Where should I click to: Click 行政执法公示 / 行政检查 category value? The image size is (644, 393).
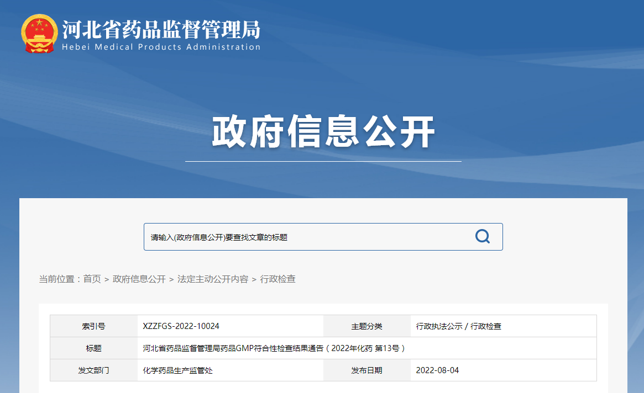[459, 326]
